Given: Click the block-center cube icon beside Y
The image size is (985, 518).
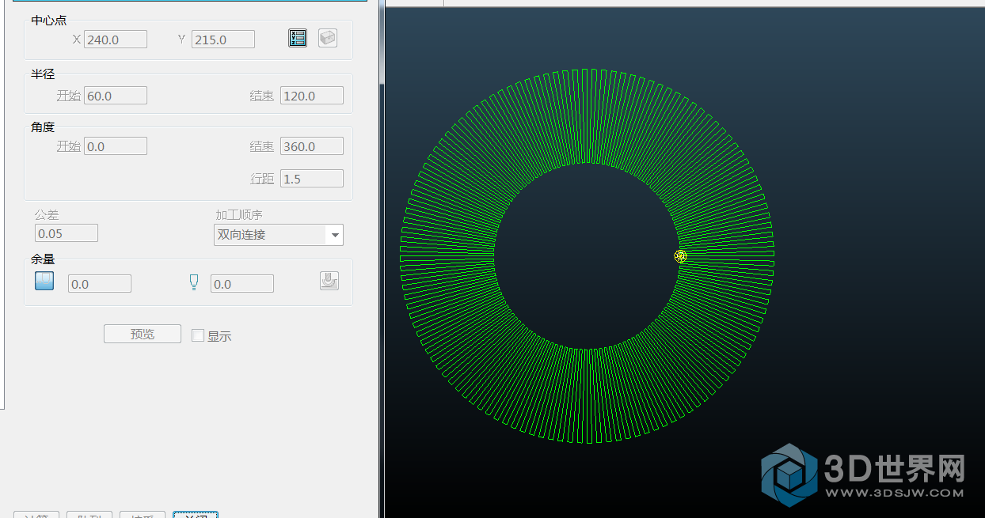Looking at the screenshot, I should click(328, 38).
